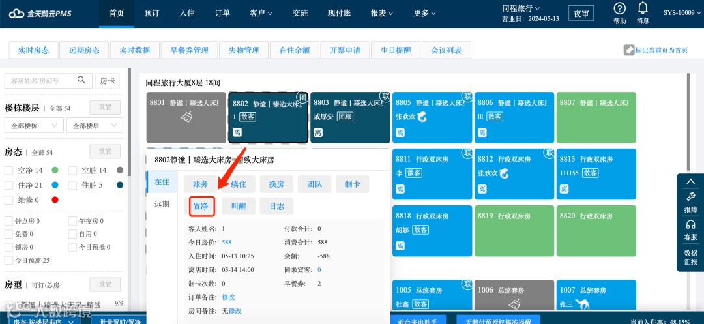This screenshot has width=704, height=324.
Task: Open the 报障 wrench tool
Action: [690, 201]
